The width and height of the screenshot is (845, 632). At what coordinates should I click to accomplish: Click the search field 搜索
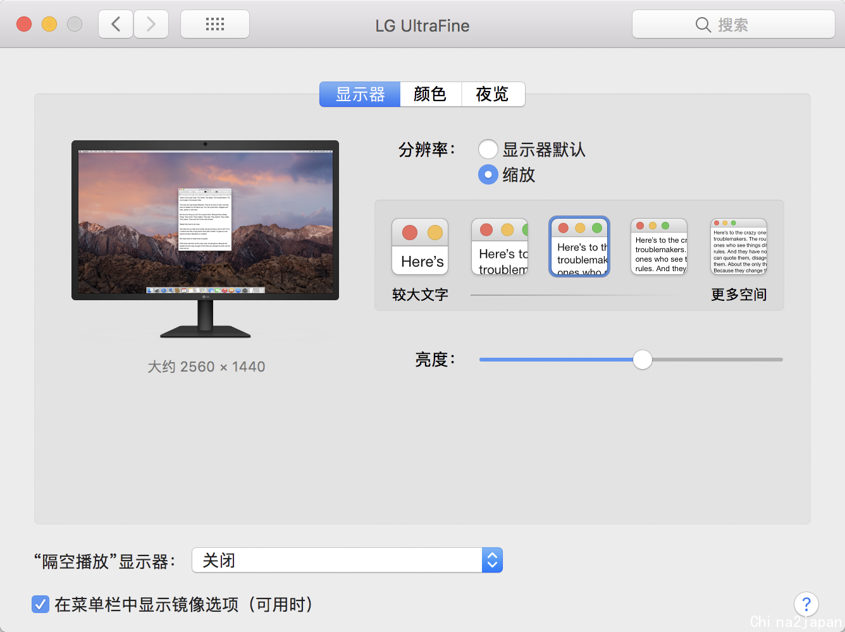pyautogui.click(x=734, y=25)
